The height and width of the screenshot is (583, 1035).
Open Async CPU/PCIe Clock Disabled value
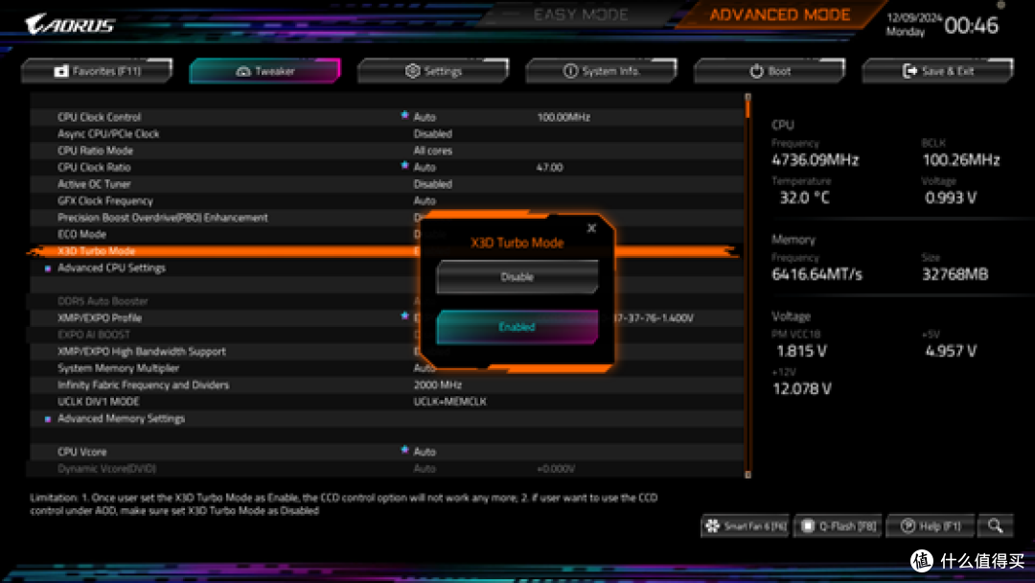click(432, 133)
